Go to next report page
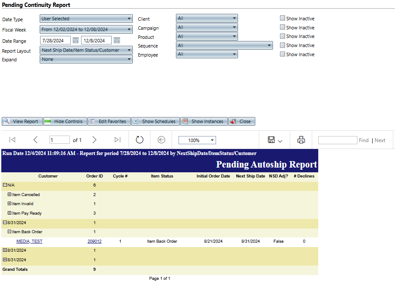The height and width of the screenshot is (282, 395). pyautogui.click(x=94, y=140)
